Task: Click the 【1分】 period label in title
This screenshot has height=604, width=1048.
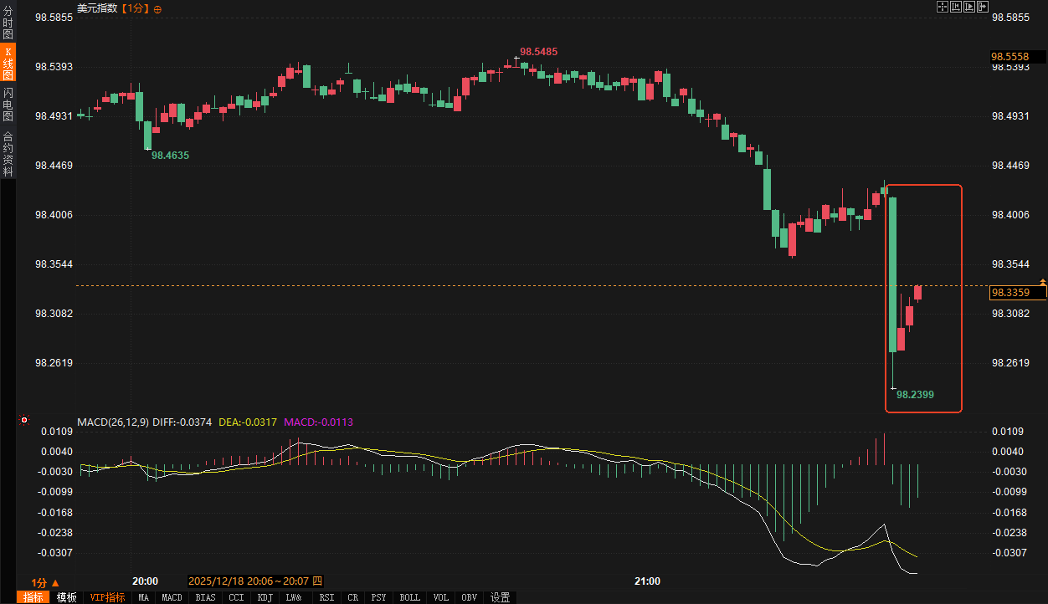Action: (136, 8)
